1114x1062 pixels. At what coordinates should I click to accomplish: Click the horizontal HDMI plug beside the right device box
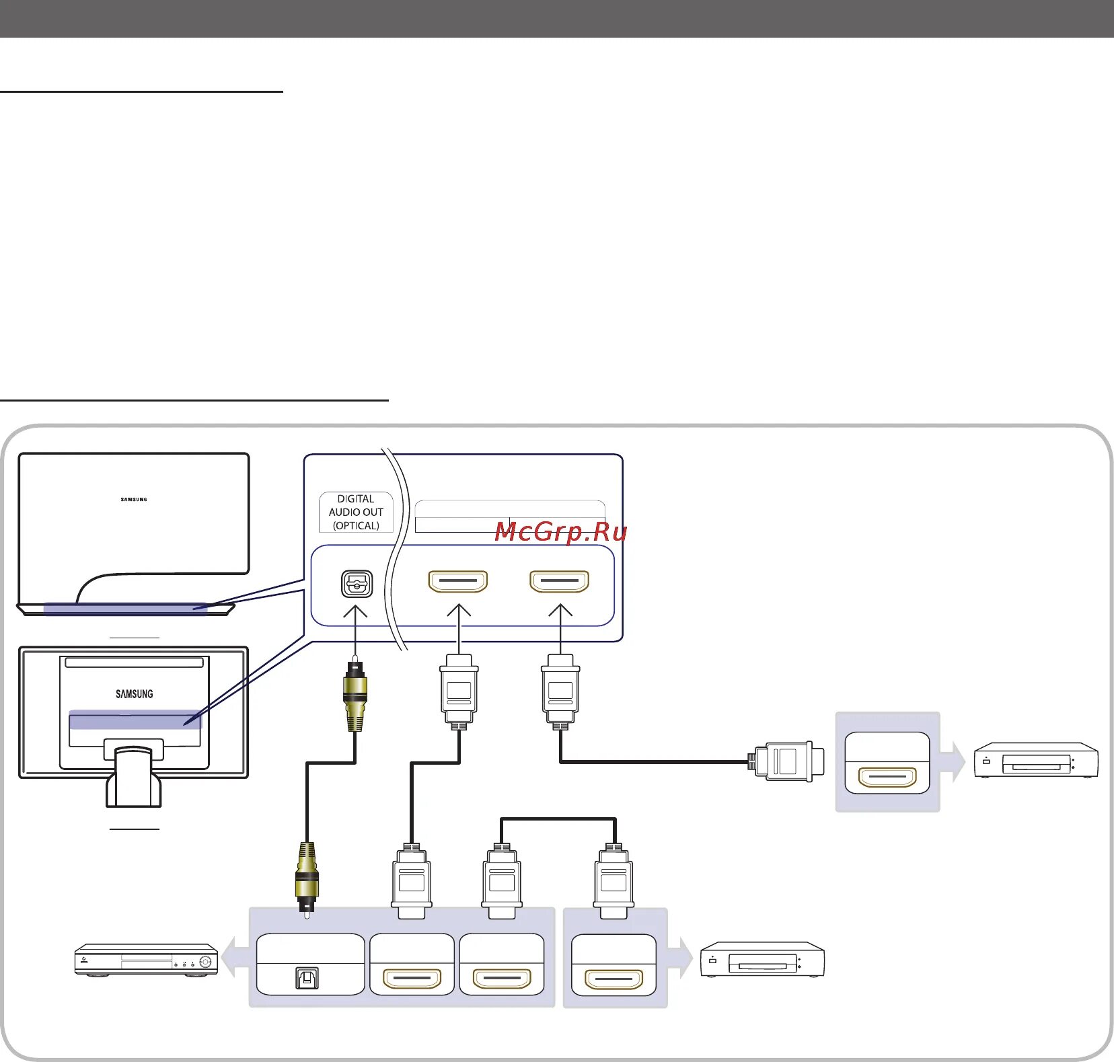[786, 762]
